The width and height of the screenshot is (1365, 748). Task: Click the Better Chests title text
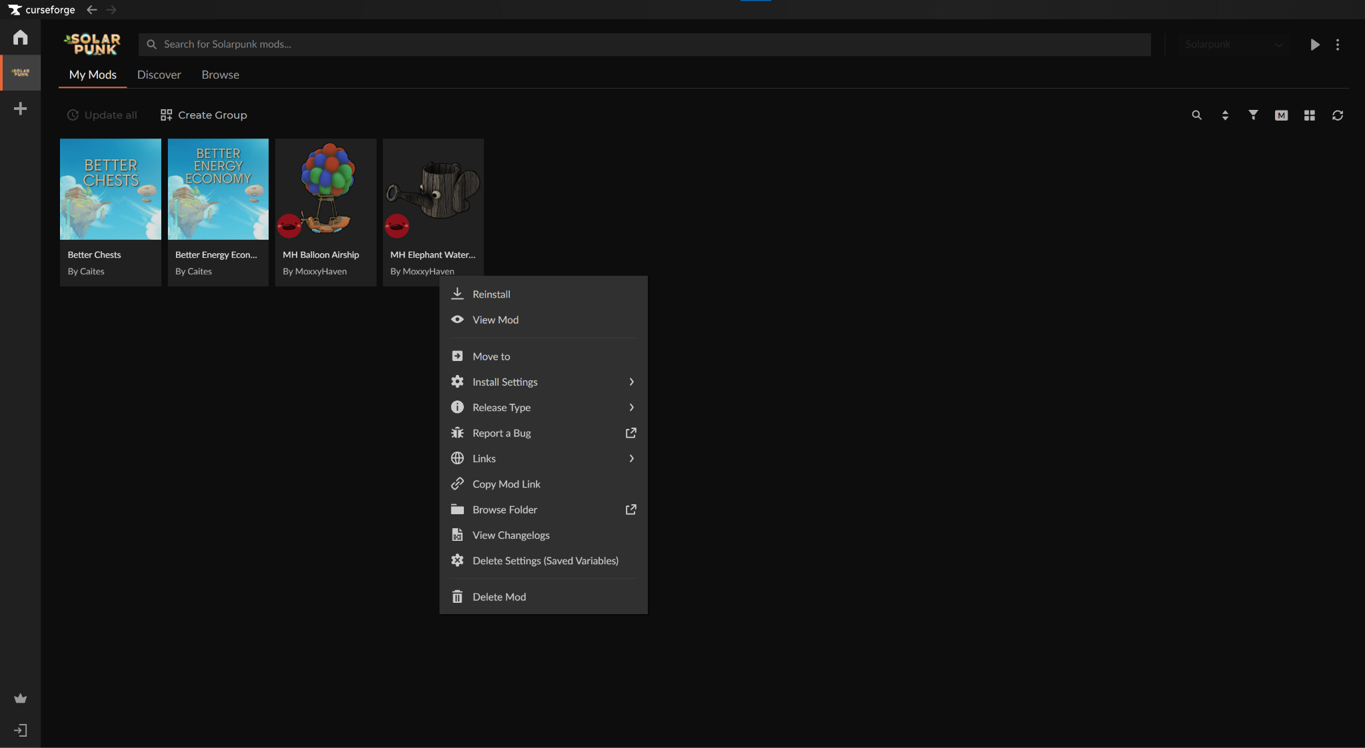click(x=94, y=254)
